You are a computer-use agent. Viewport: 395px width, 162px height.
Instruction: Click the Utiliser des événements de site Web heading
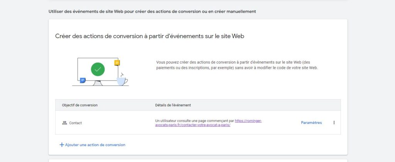click(x=152, y=12)
